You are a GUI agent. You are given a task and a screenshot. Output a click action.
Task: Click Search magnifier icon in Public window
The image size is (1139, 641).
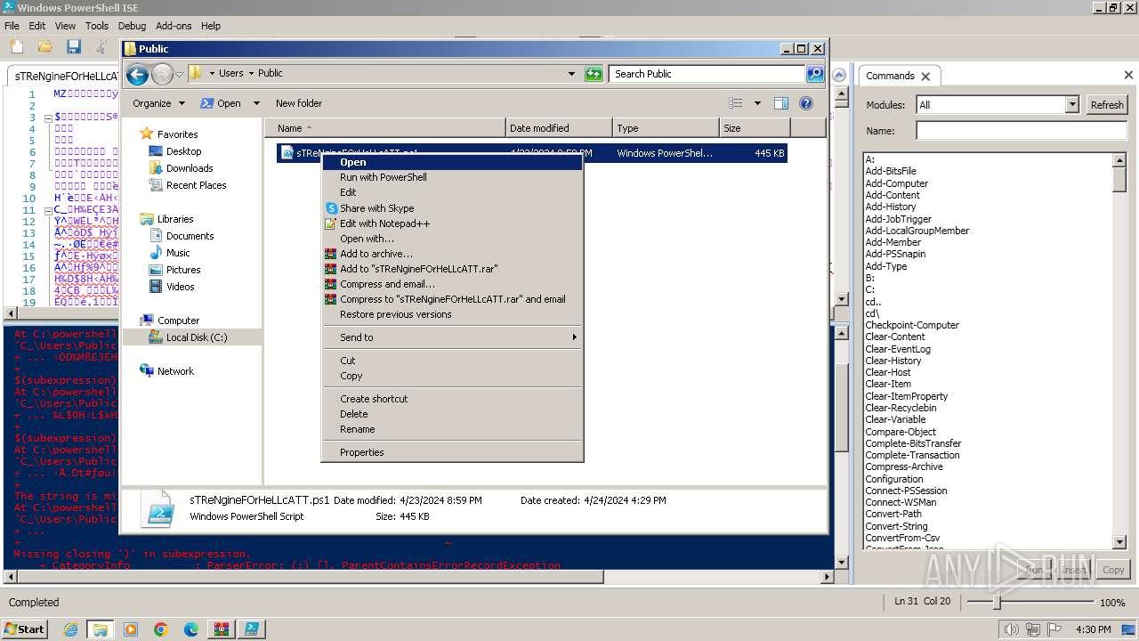[x=814, y=74]
